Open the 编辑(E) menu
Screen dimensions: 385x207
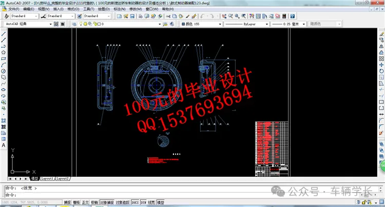(28, 9)
